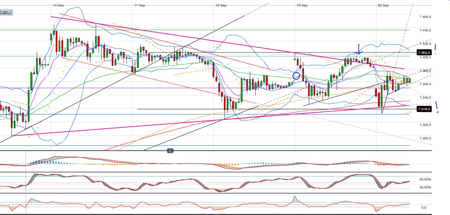
Task: Click the 7.440,0 price axis value
Action: (425, 30)
